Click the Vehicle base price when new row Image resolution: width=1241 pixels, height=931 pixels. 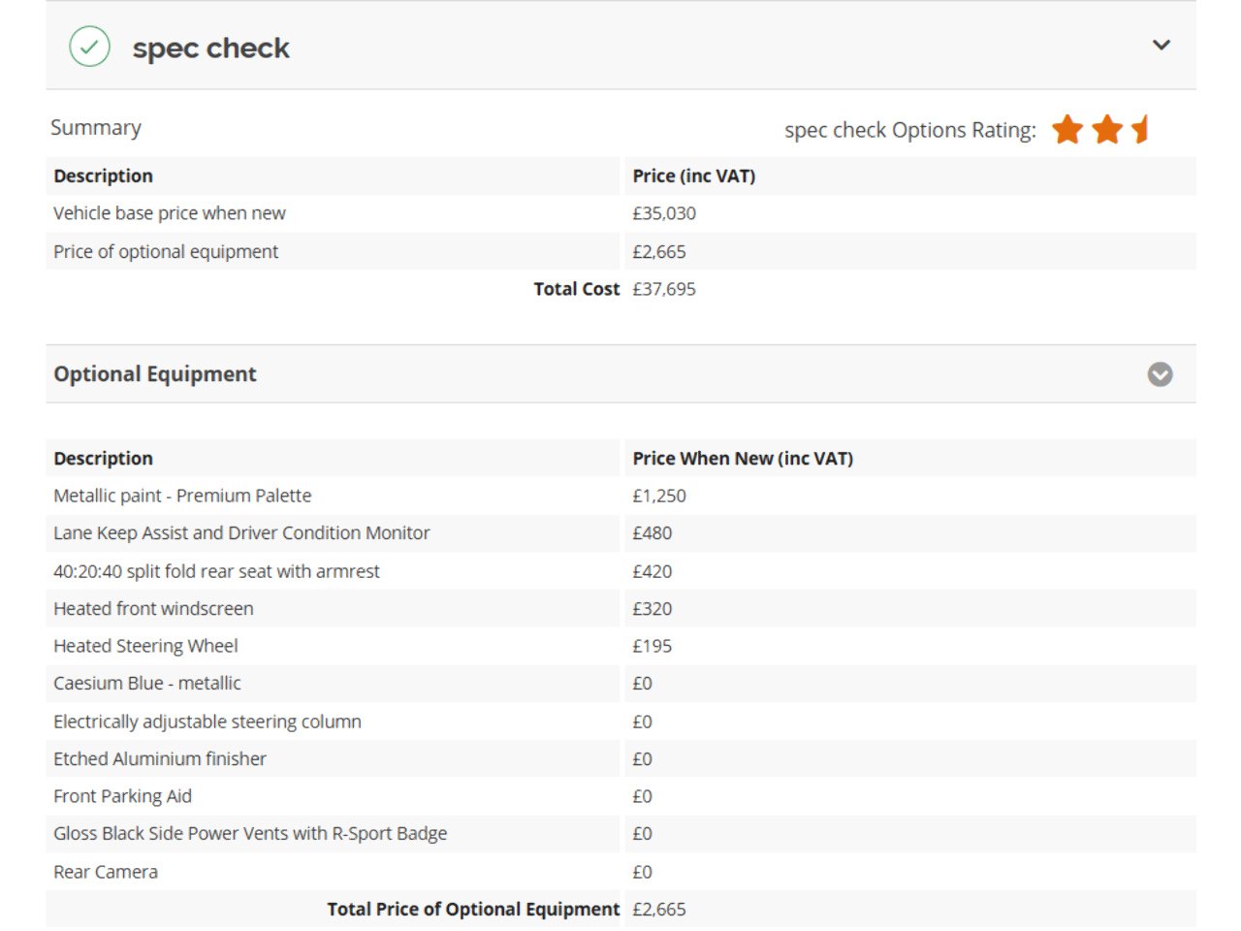(620, 213)
